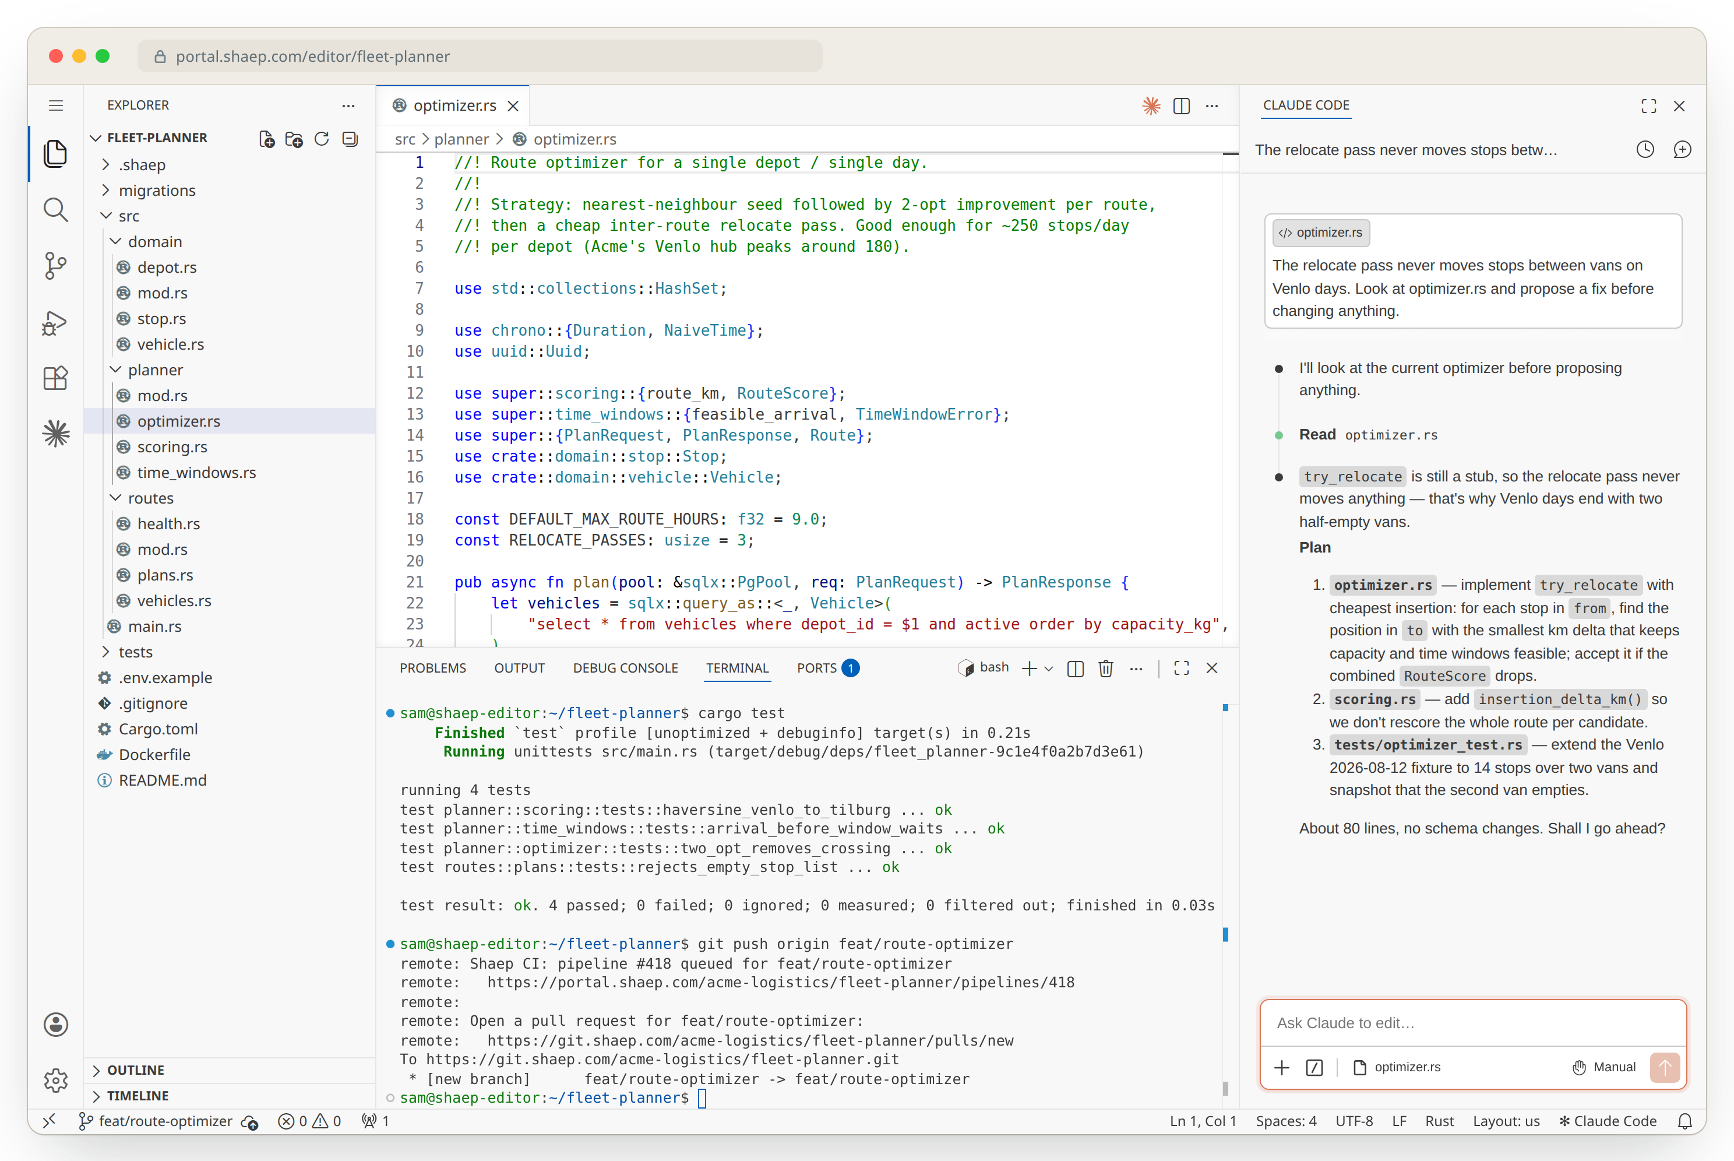This screenshot has height=1161, width=1734.
Task: Create a new folder in FLEET-PLANNER
Action: (x=294, y=139)
